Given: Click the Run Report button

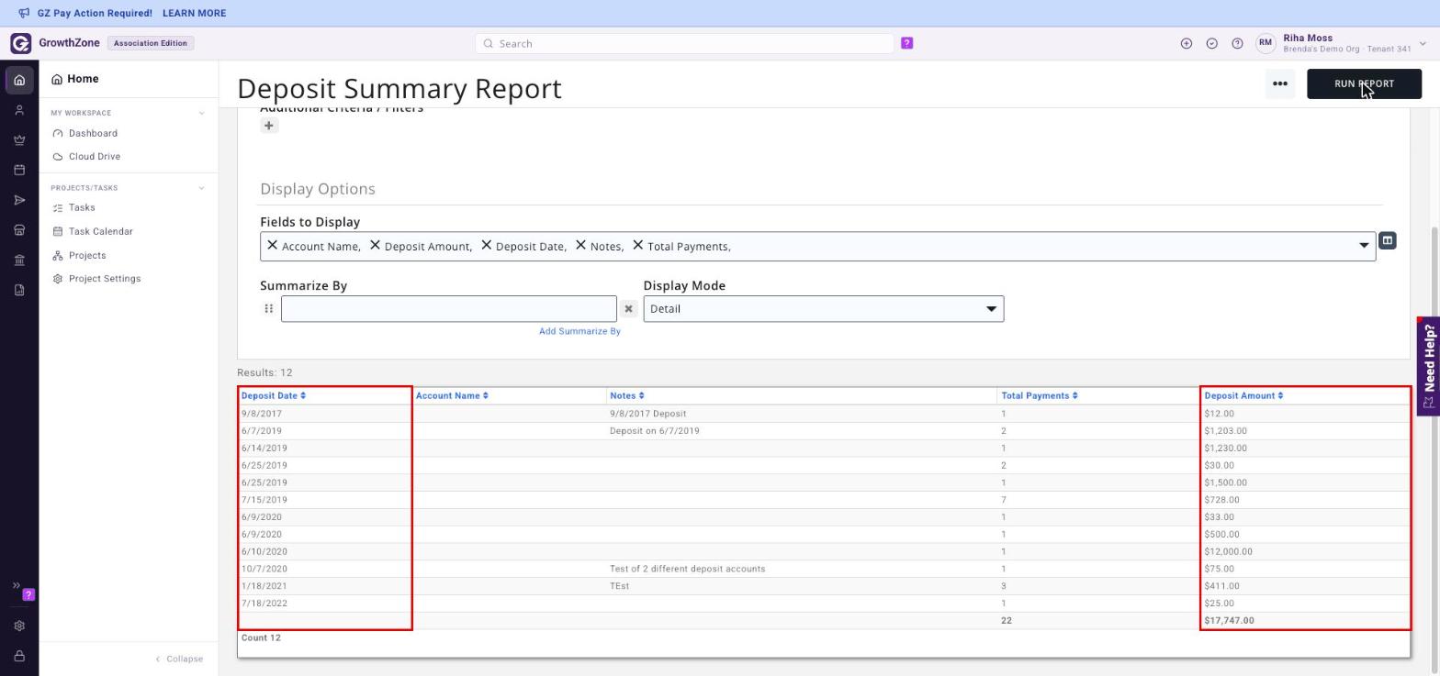Looking at the screenshot, I should (x=1364, y=83).
